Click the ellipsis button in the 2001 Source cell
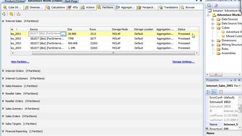Viewport: 242px width, 136px height. pos(63,34)
